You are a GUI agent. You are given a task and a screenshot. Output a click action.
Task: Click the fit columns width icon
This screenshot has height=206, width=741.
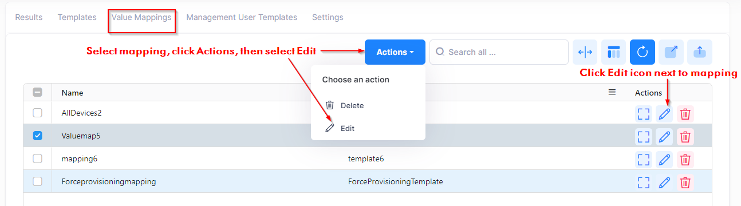(585, 52)
